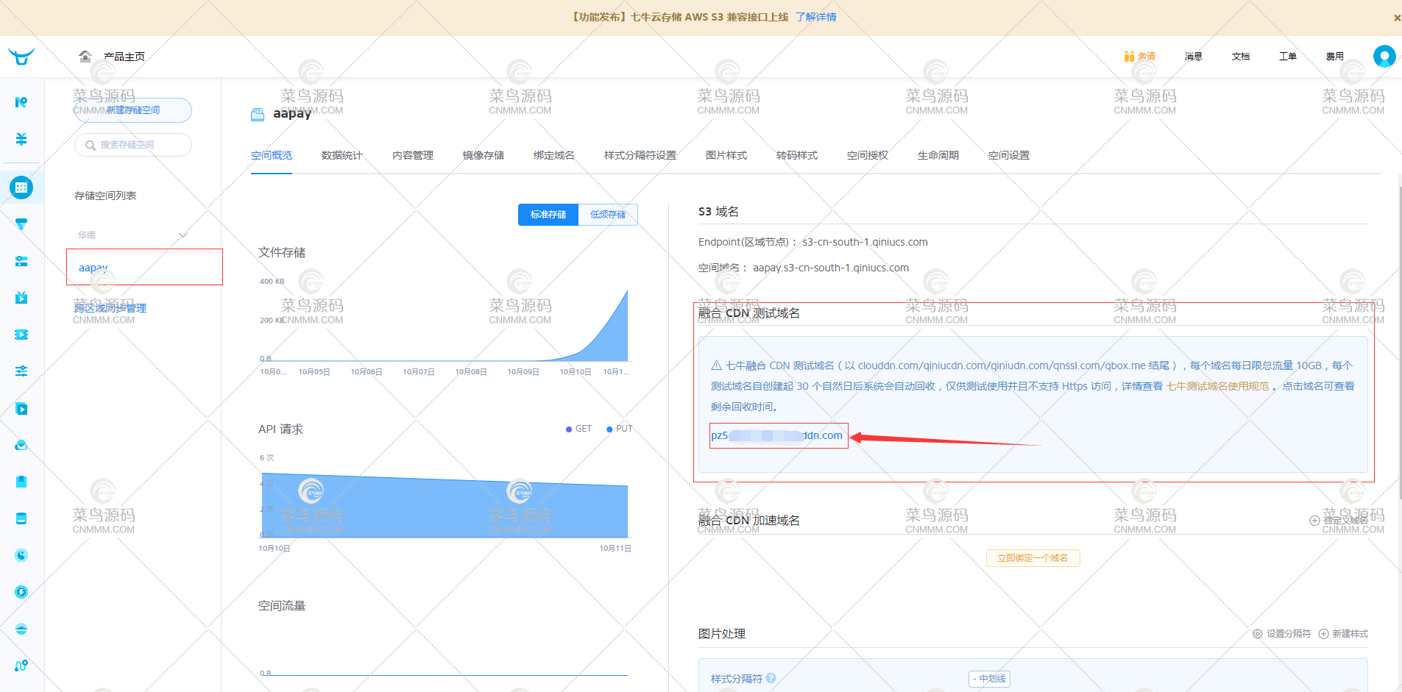Open 文档 in top bar

pyautogui.click(x=1241, y=57)
